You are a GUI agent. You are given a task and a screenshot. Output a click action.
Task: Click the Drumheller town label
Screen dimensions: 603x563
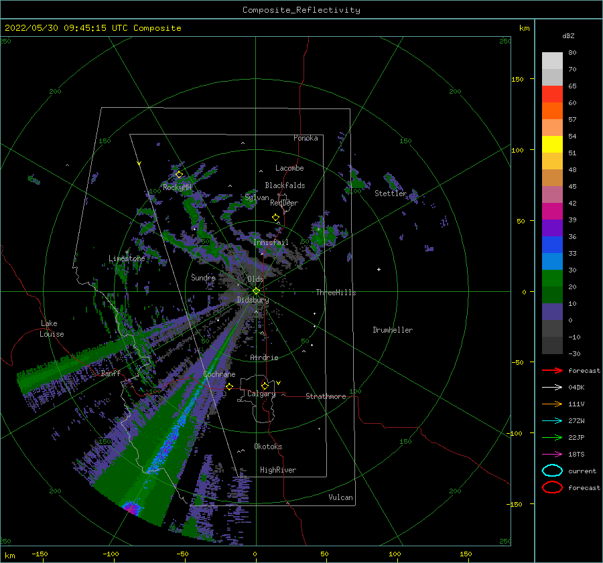coord(393,330)
